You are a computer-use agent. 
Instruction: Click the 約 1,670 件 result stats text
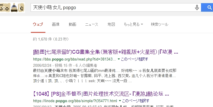[x=51, y=39]
